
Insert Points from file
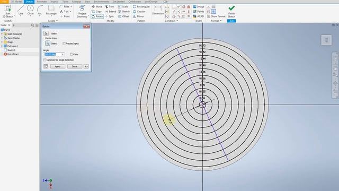coord(199,12)
